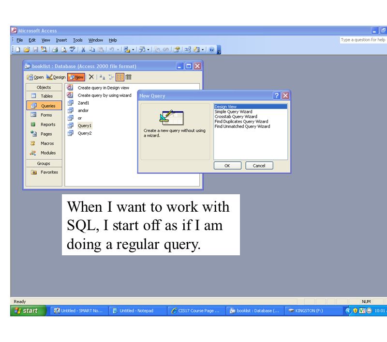Click the Properties toolbar icon
Screen dimensions: 387x342
click(x=177, y=50)
